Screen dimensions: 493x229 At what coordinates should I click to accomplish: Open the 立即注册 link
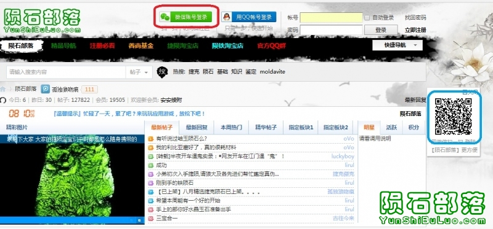[x=415, y=30]
